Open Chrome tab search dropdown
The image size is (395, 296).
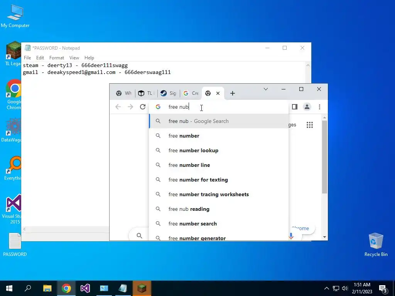(265, 89)
